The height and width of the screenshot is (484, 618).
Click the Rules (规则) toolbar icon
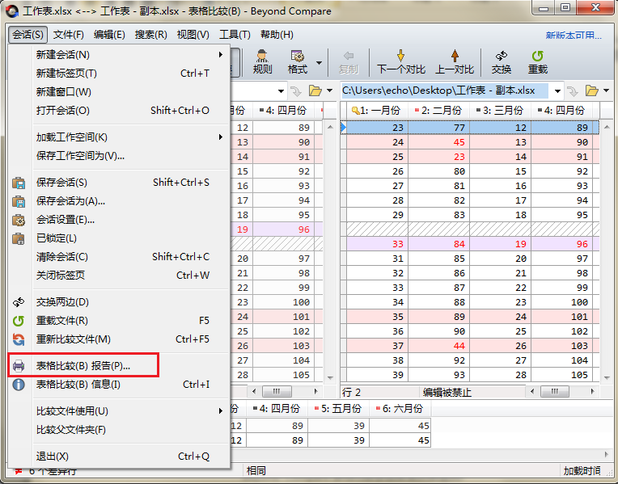click(262, 62)
